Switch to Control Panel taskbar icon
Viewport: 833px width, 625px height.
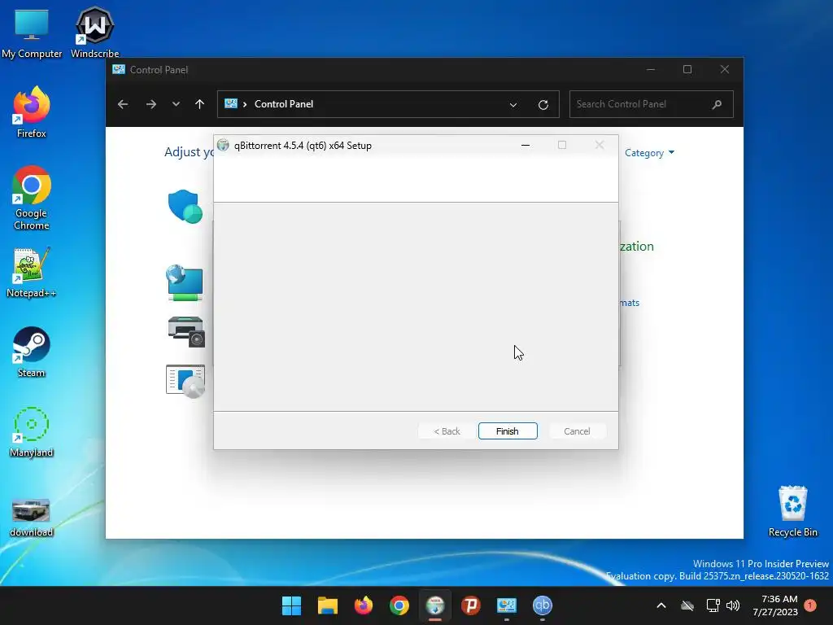click(x=506, y=605)
